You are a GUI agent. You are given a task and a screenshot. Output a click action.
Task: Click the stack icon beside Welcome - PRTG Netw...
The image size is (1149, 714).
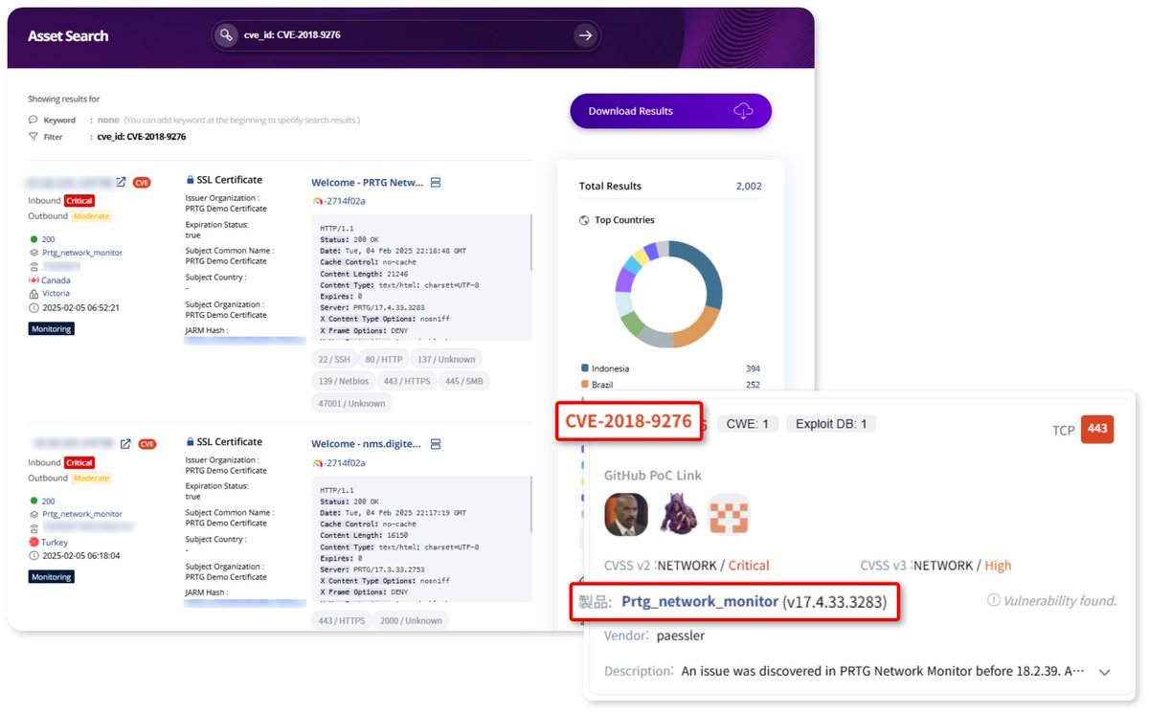coord(436,182)
